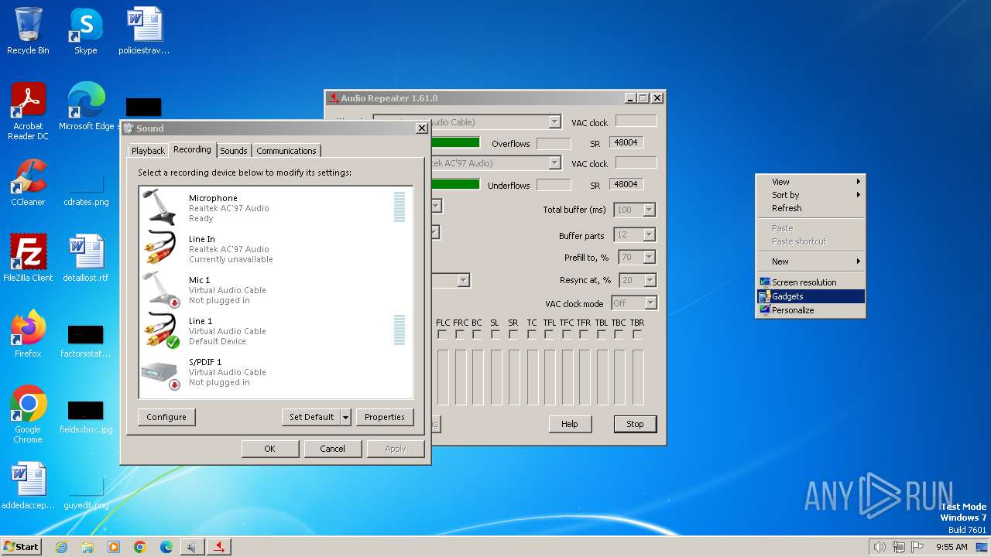
Task: Expand the Buffer parts dropdown
Action: (650, 234)
